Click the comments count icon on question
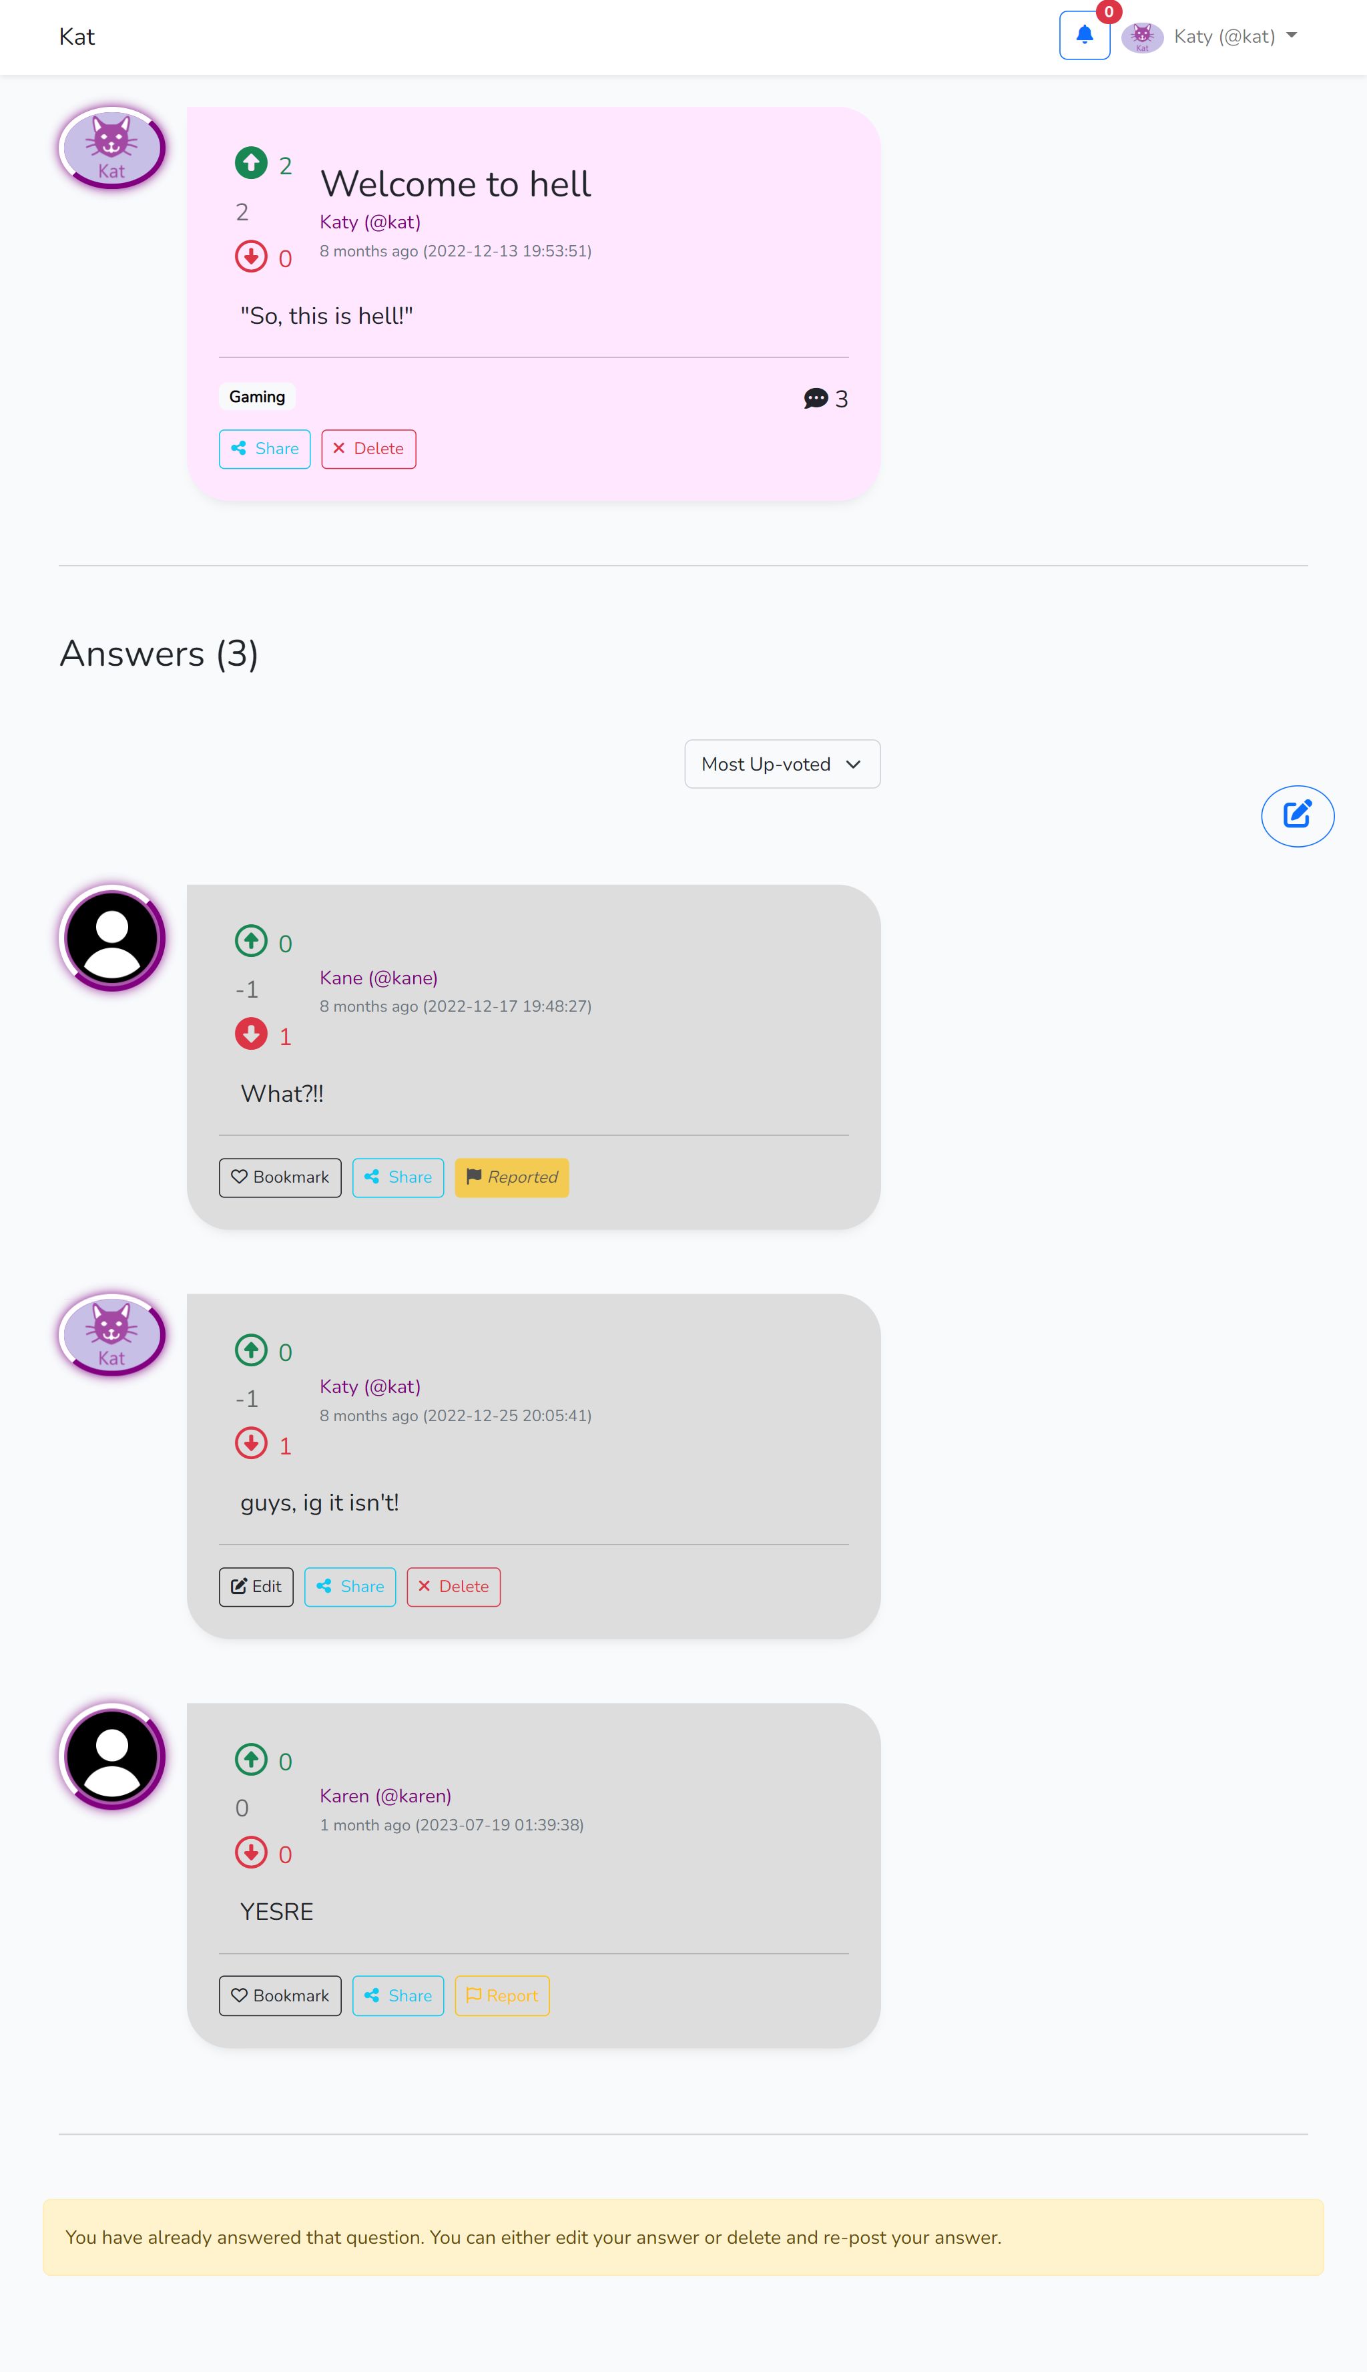 pos(816,399)
